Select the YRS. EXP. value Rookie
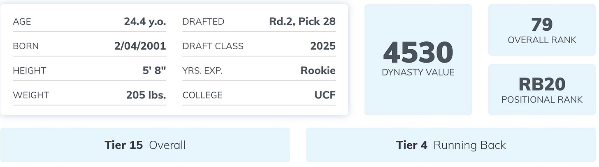The width and height of the screenshot is (599, 167). [x=318, y=71]
